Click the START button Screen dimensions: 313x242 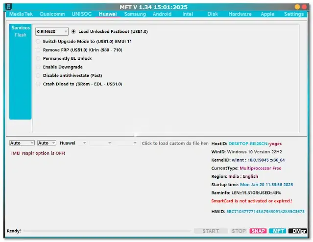click(211, 231)
